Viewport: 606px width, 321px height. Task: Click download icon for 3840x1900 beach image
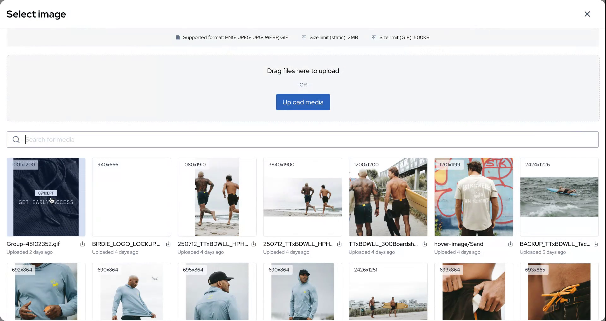click(x=339, y=244)
